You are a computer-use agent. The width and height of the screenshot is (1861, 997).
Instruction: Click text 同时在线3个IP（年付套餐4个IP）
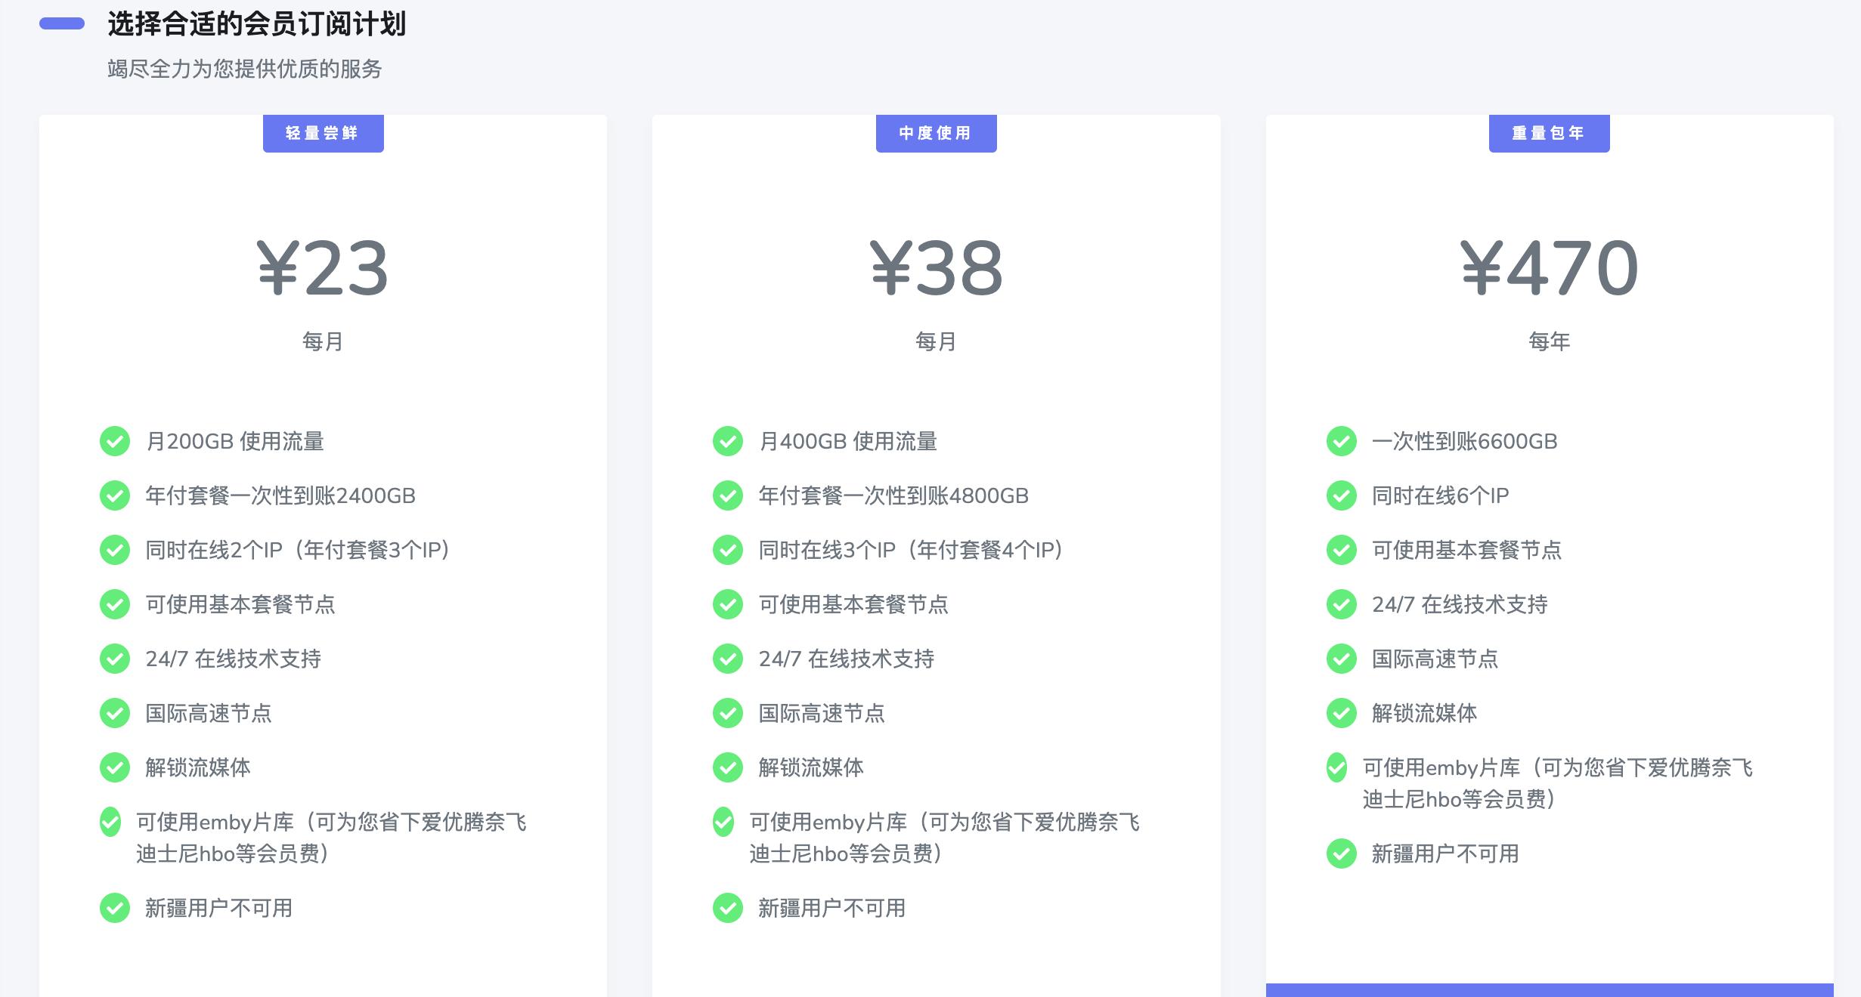[911, 550]
